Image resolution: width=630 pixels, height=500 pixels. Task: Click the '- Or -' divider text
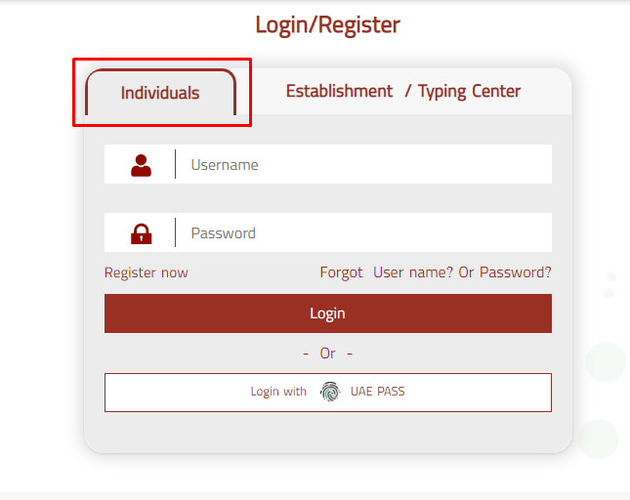click(x=328, y=353)
